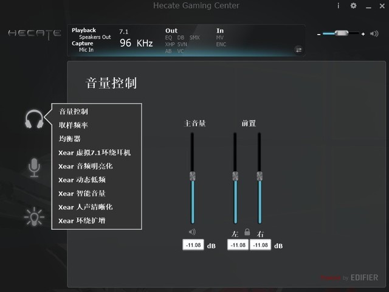Click the SVN output indicator
Viewport: 389px width, 292px height.
coord(182,44)
